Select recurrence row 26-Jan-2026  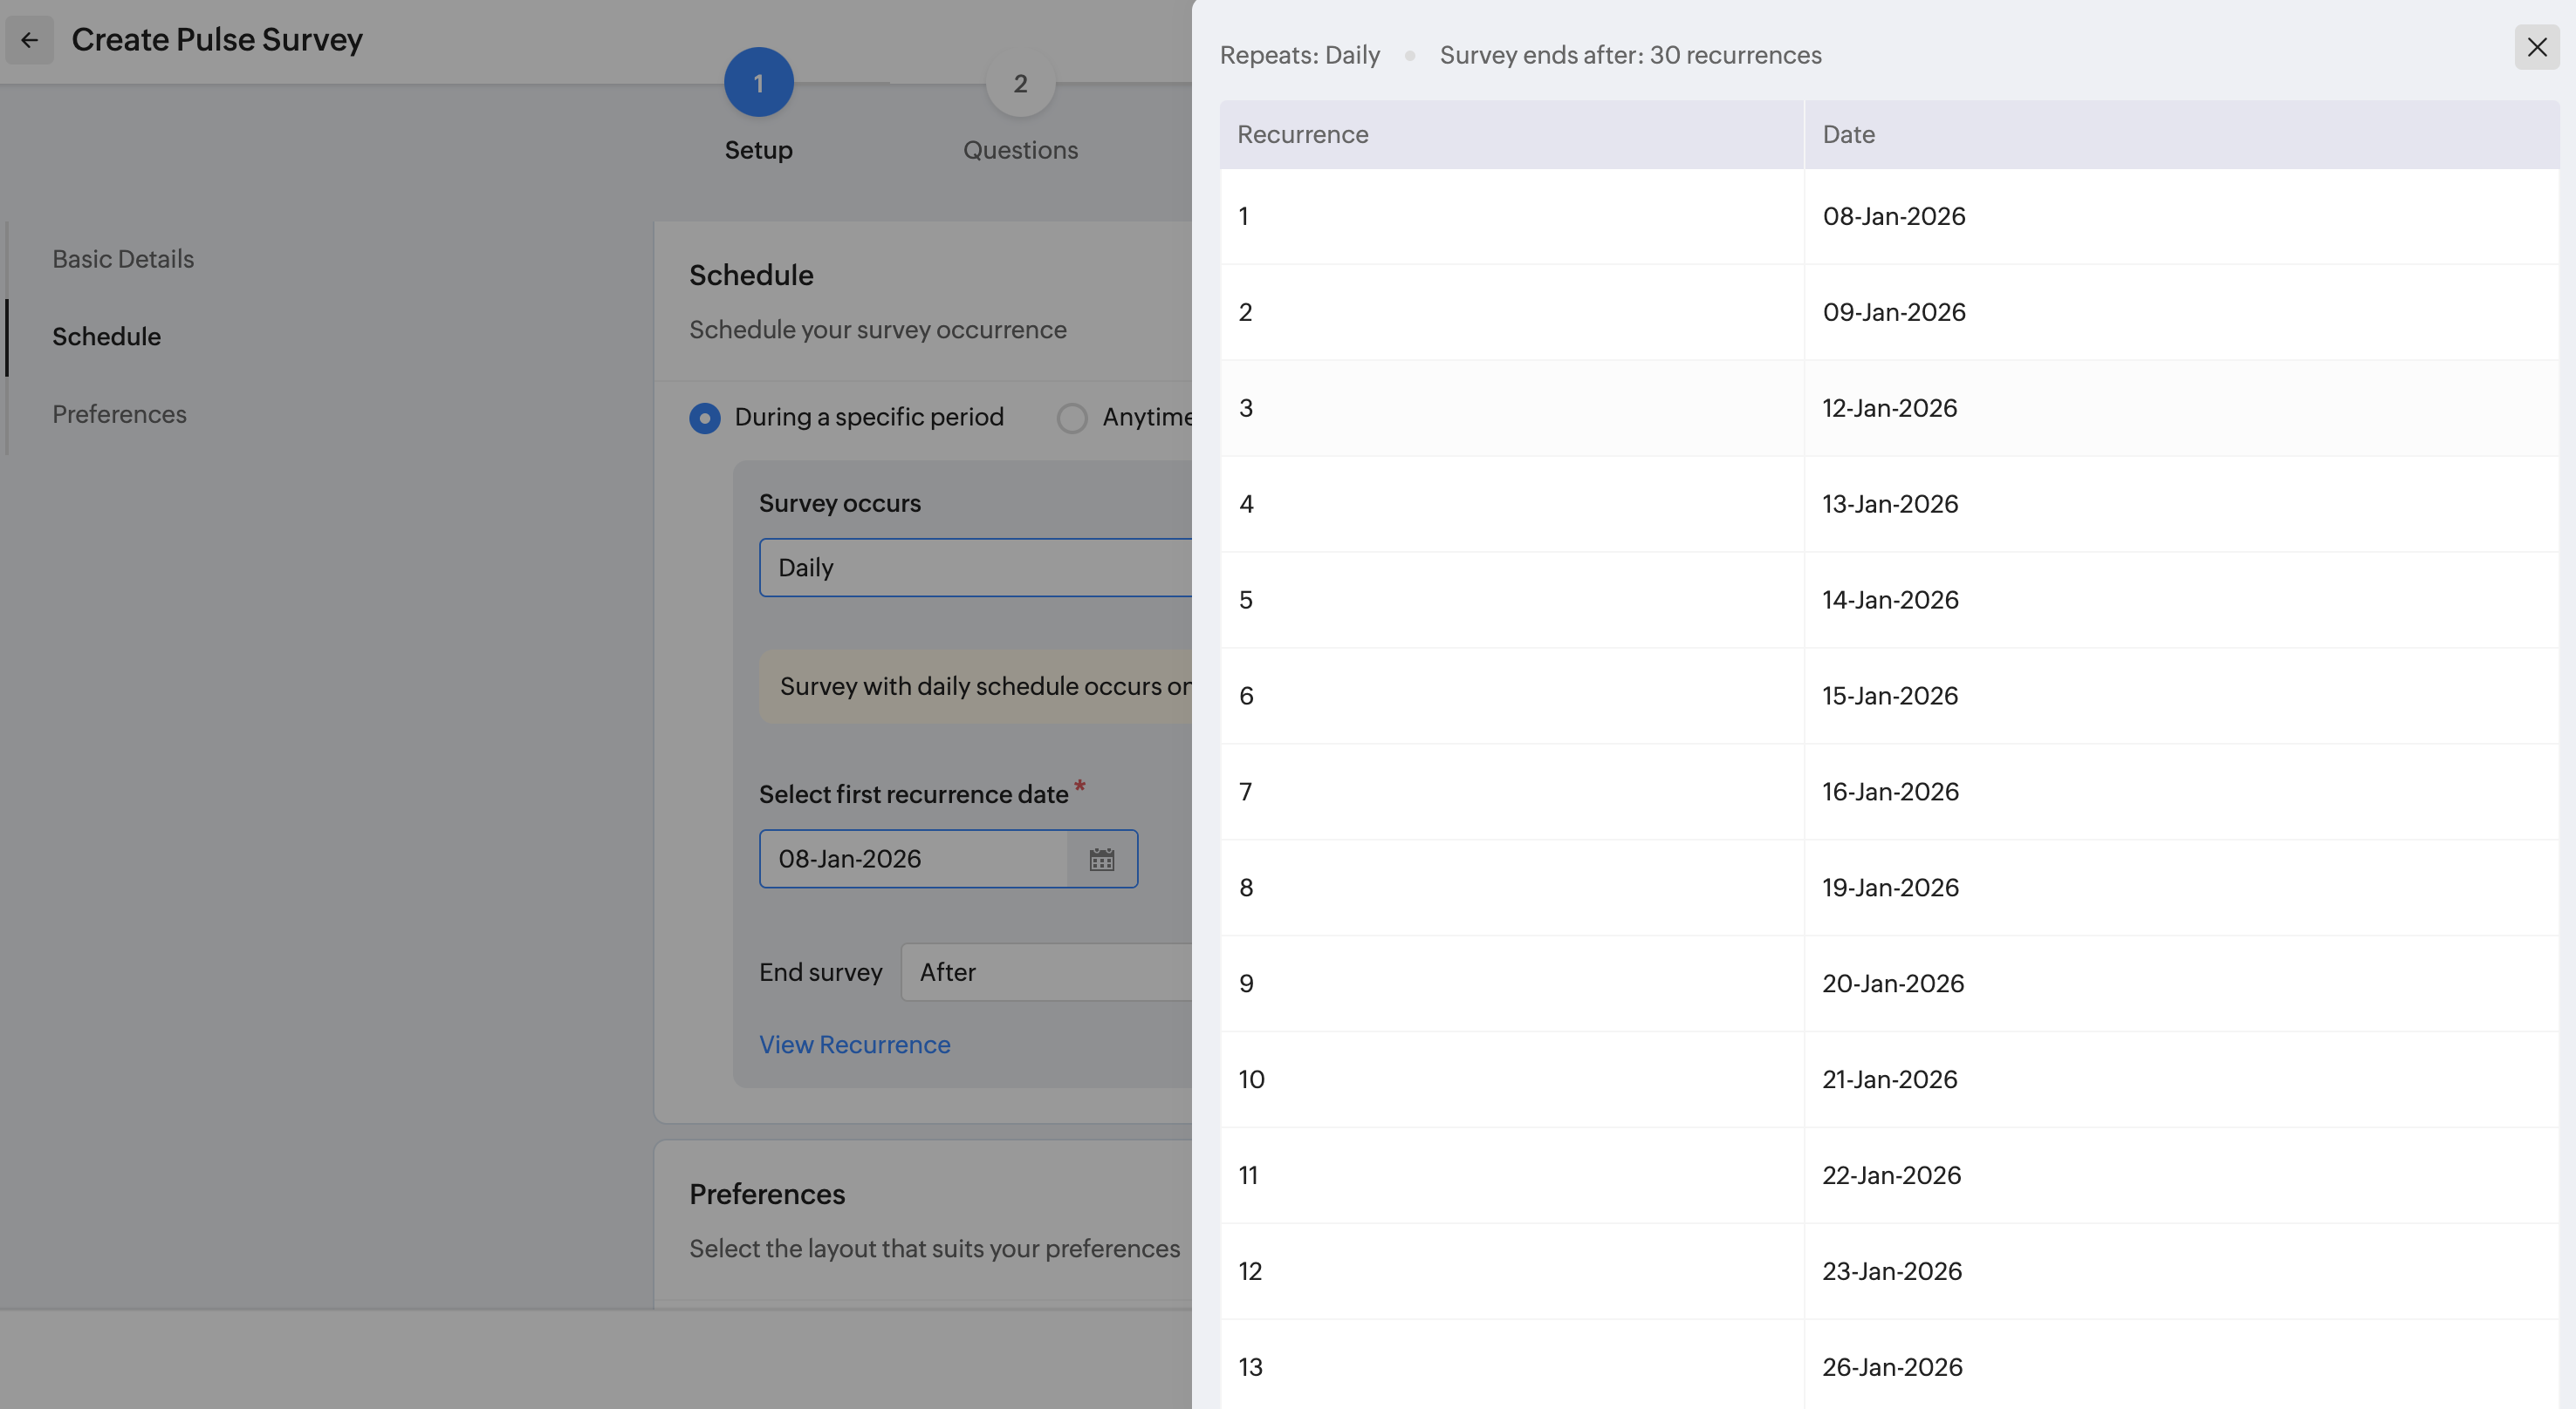click(1891, 1367)
